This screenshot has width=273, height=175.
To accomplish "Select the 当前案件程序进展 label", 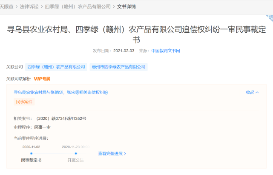I will point(31,138).
